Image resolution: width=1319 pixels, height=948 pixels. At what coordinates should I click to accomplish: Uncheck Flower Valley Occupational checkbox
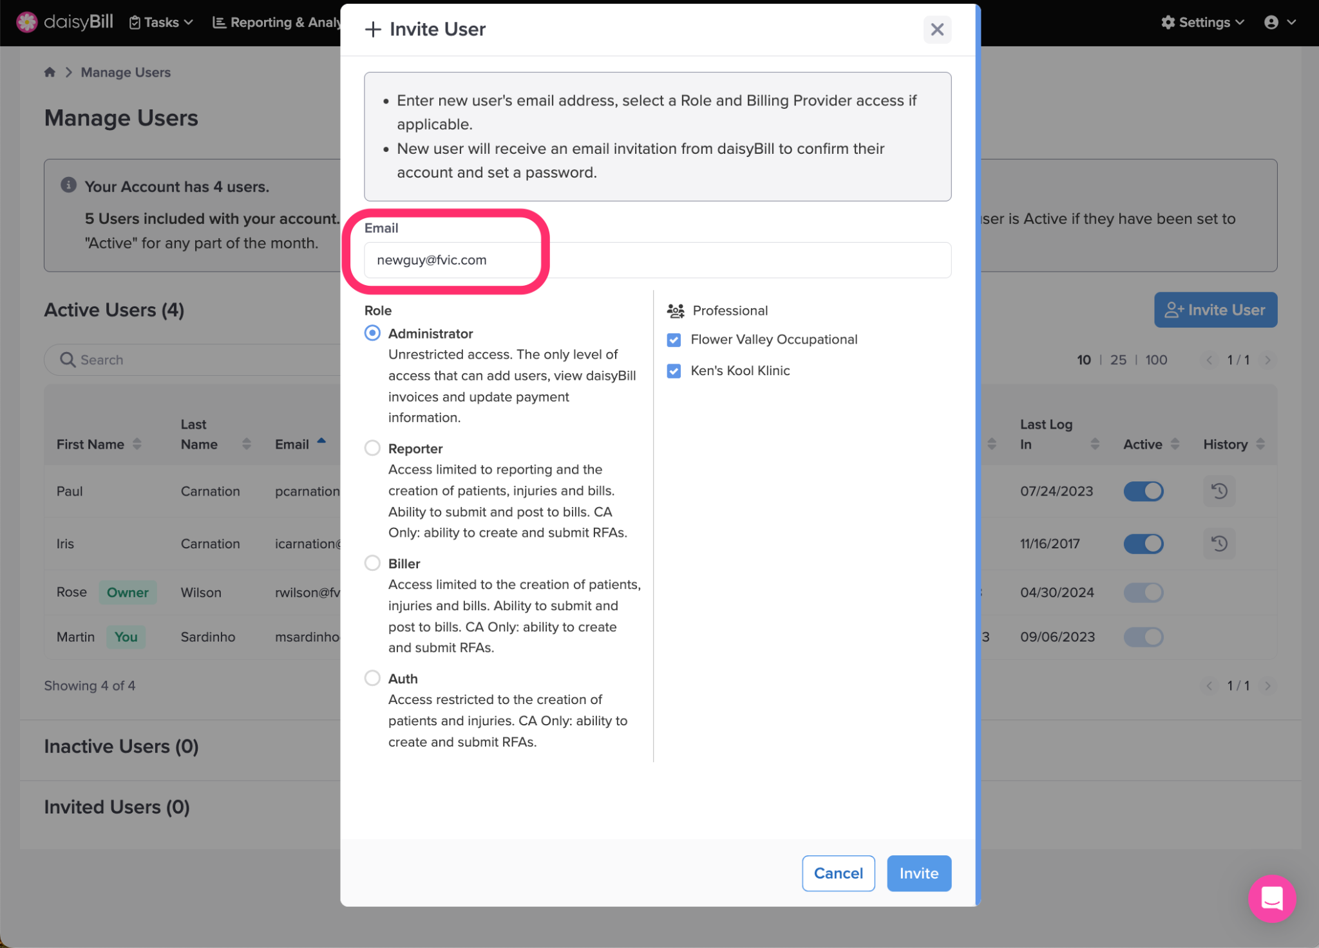[674, 340]
